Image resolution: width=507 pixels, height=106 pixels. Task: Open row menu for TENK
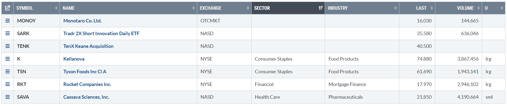(8, 46)
